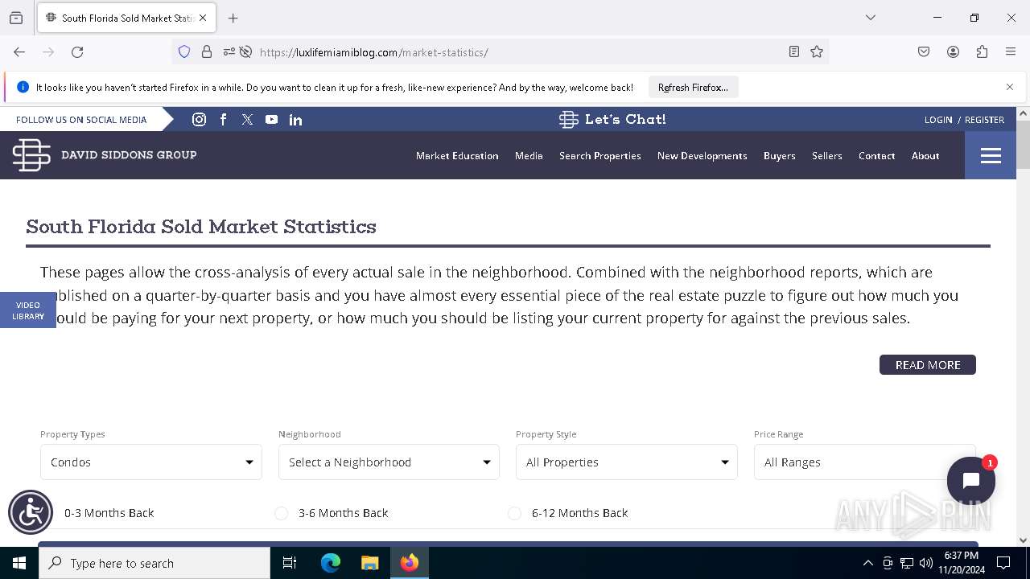Expand the Property Style dropdown
The height and width of the screenshot is (579, 1030).
[626, 462]
